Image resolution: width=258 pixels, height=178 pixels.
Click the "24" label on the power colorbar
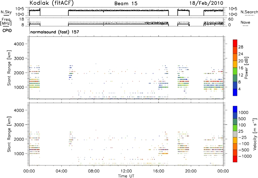[241, 54]
